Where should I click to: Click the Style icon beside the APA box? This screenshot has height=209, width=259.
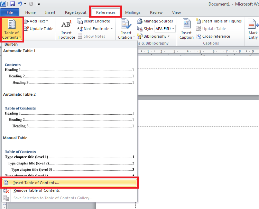140,29
